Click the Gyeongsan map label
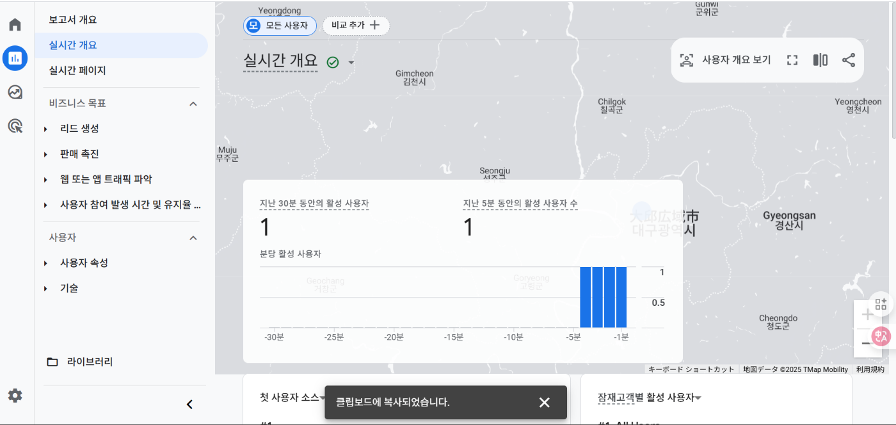This screenshot has height=425, width=896. [789, 220]
